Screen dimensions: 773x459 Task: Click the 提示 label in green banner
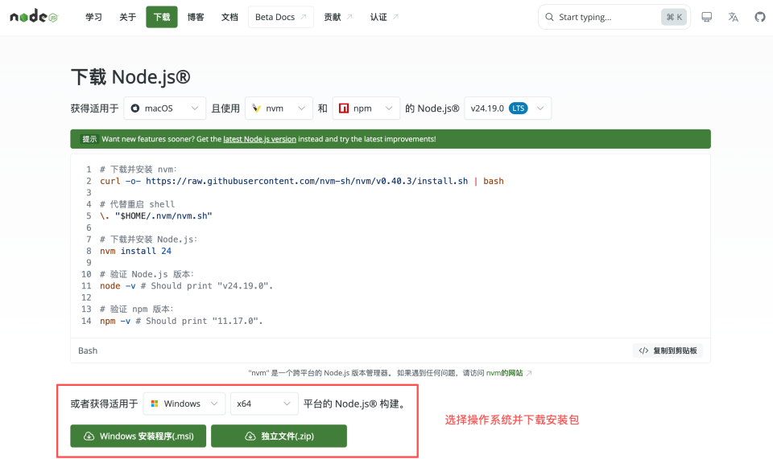pos(89,139)
